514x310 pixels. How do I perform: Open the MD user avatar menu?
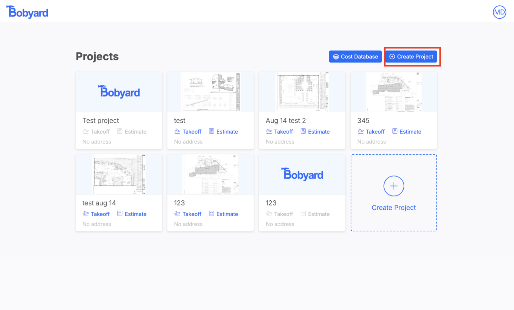pos(499,12)
